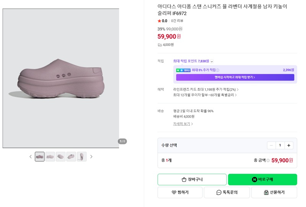This screenshot has height=207, width=306.
Task: Click the 5% extra points info icon
Action: [x=218, y=70]
